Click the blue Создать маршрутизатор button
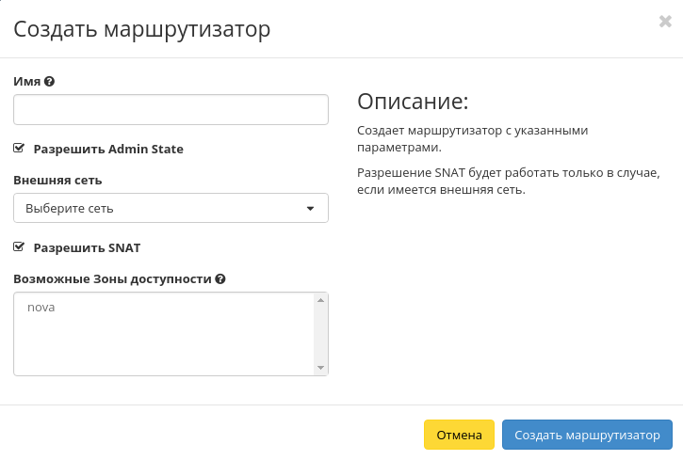Viewport: 683px width, 460px height. [x=587, y=435]
